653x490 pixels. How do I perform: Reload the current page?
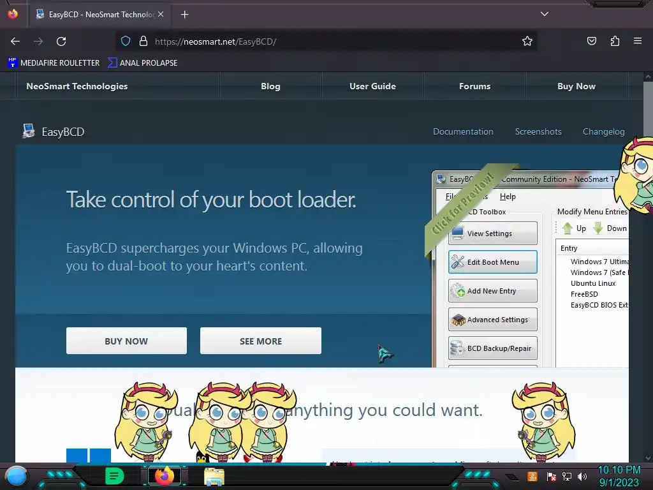coord(61,41)
